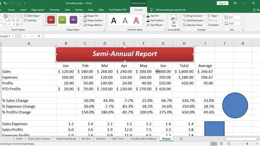Apply the green Abc shape style
The height and width of the screenshot is (146, 260).
62,20
